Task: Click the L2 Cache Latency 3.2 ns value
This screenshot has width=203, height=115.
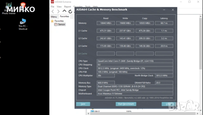Action: 164,38
